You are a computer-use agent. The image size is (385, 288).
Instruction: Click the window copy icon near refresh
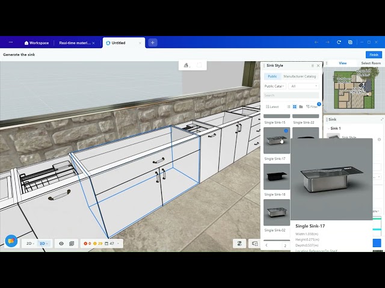pos(350,42)
